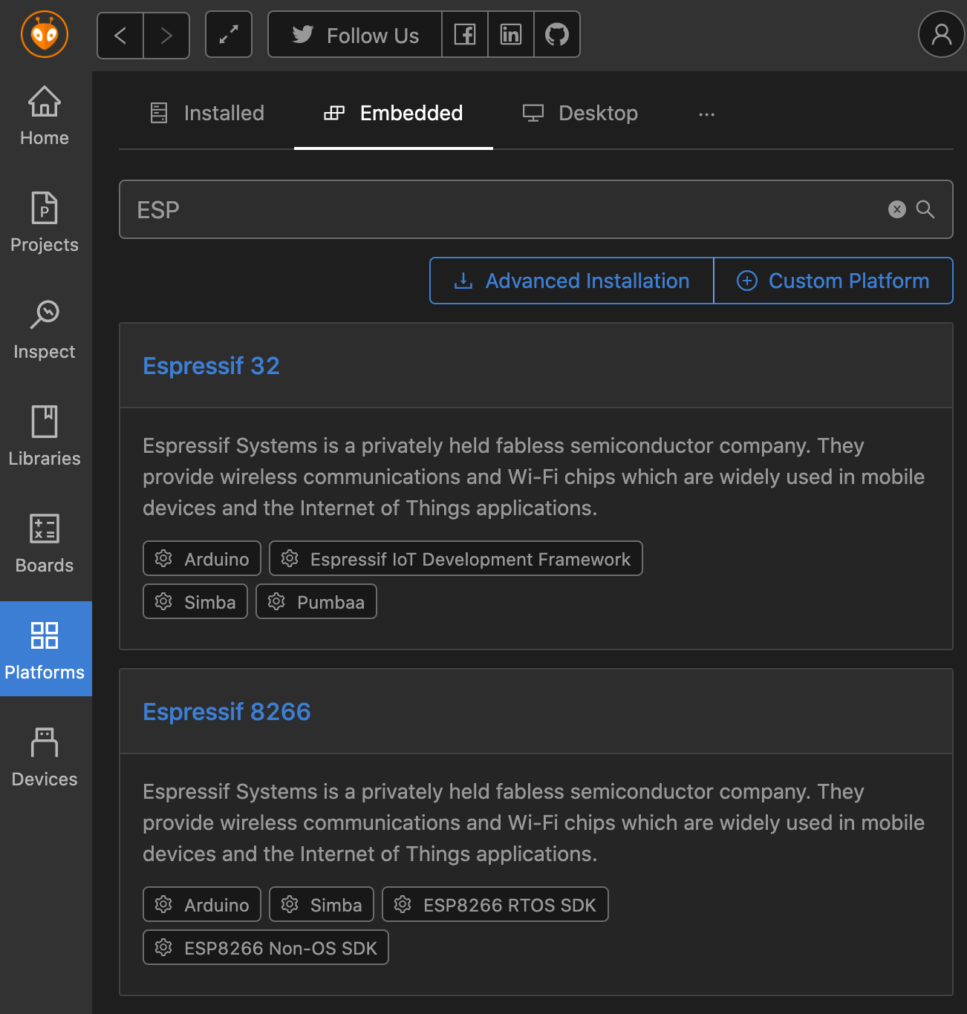Viewport: 967px width, 1014px height.
Task: Add a Custom Platform
Action: (x=833, y=281)
